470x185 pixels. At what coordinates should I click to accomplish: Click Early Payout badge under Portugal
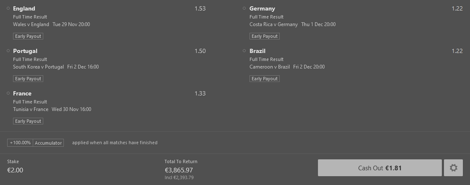click(28, 79)
